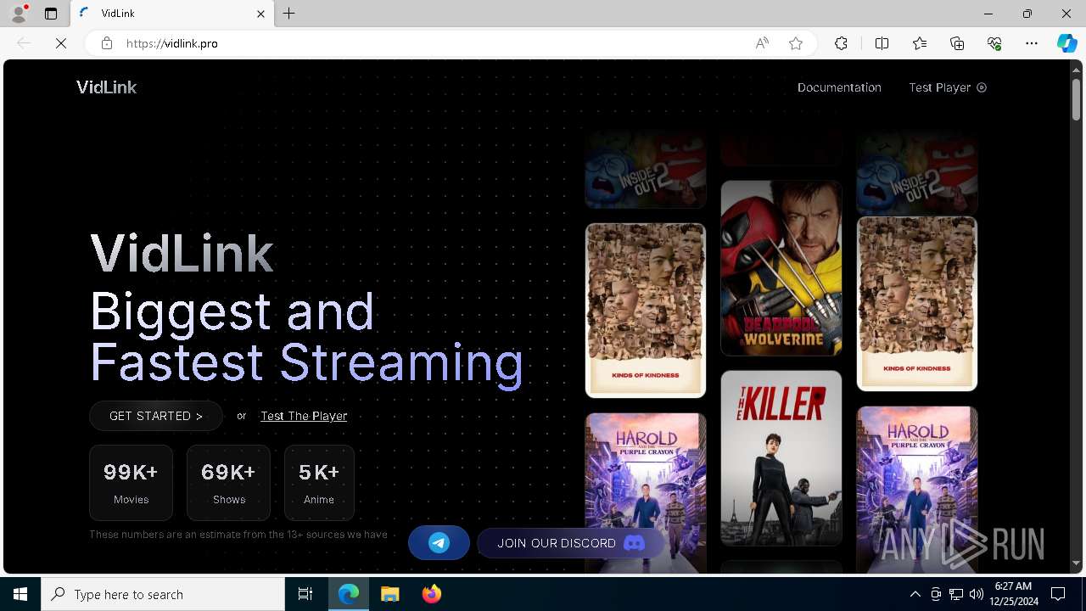1086x611 pixels.
Task: Open Read aloud icon in address bar
Action: (762, 43)
